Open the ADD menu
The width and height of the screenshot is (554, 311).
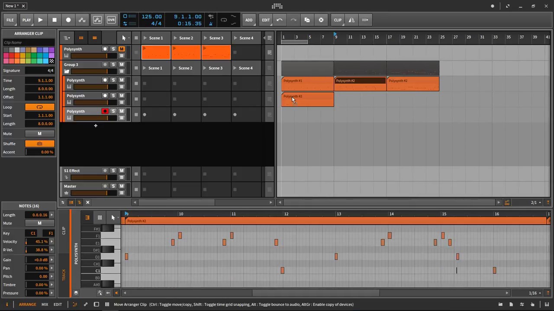249,20
